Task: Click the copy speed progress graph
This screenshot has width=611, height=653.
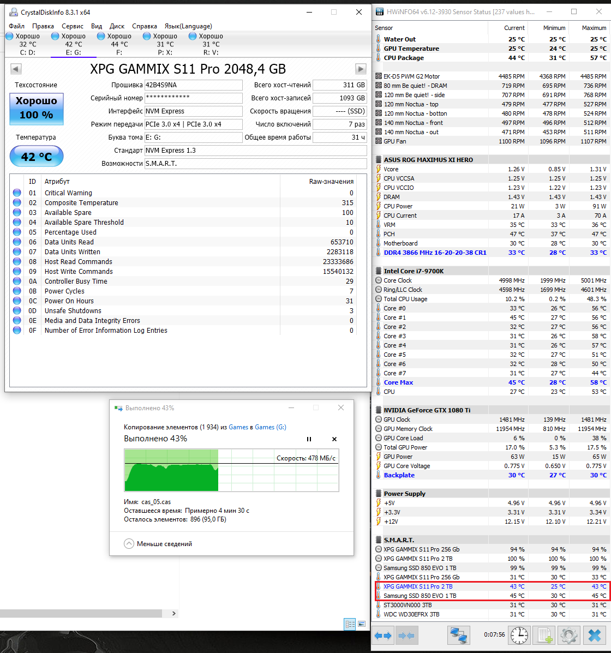Action: tap(231, 470)
